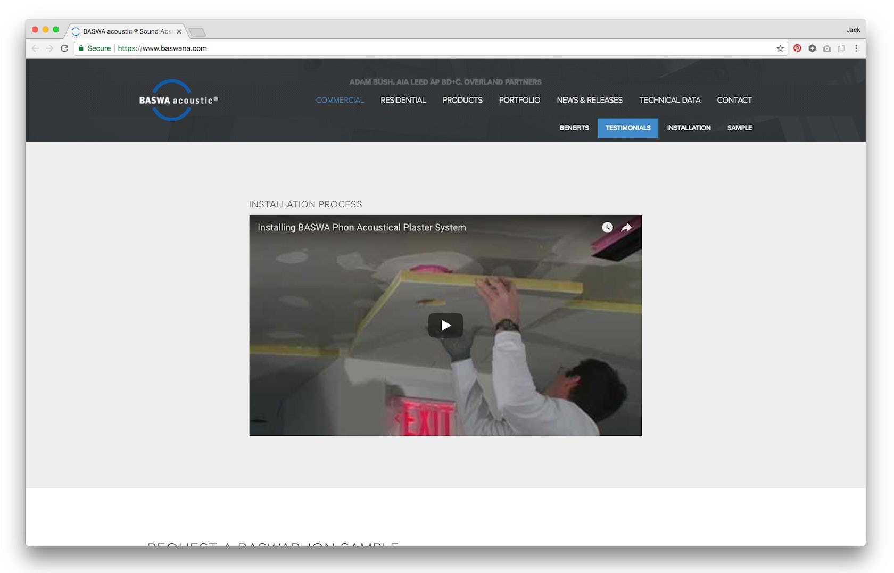The image size is (894, 573).
Task: Click the Jack profile button
Action: 853,30
